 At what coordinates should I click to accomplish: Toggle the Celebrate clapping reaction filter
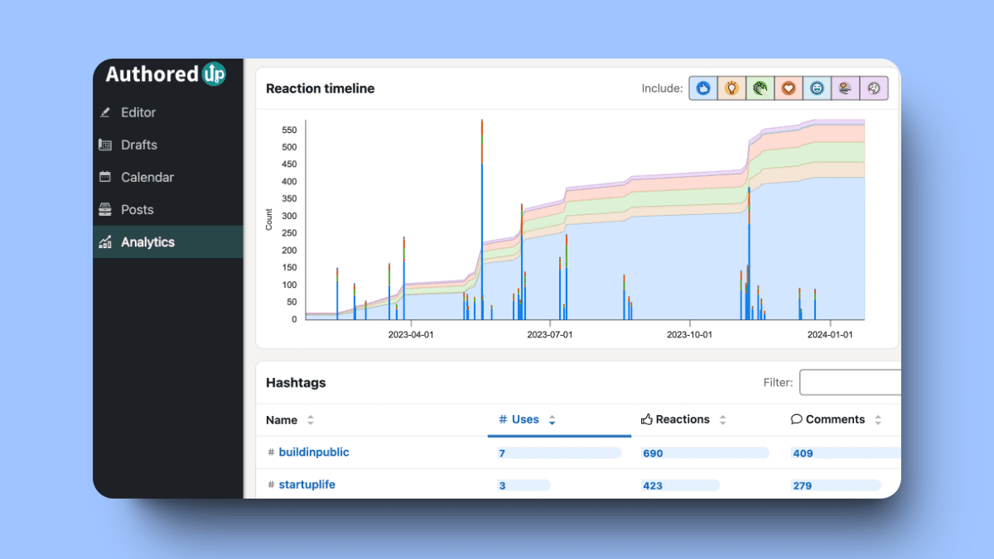(x=760, y=88)
